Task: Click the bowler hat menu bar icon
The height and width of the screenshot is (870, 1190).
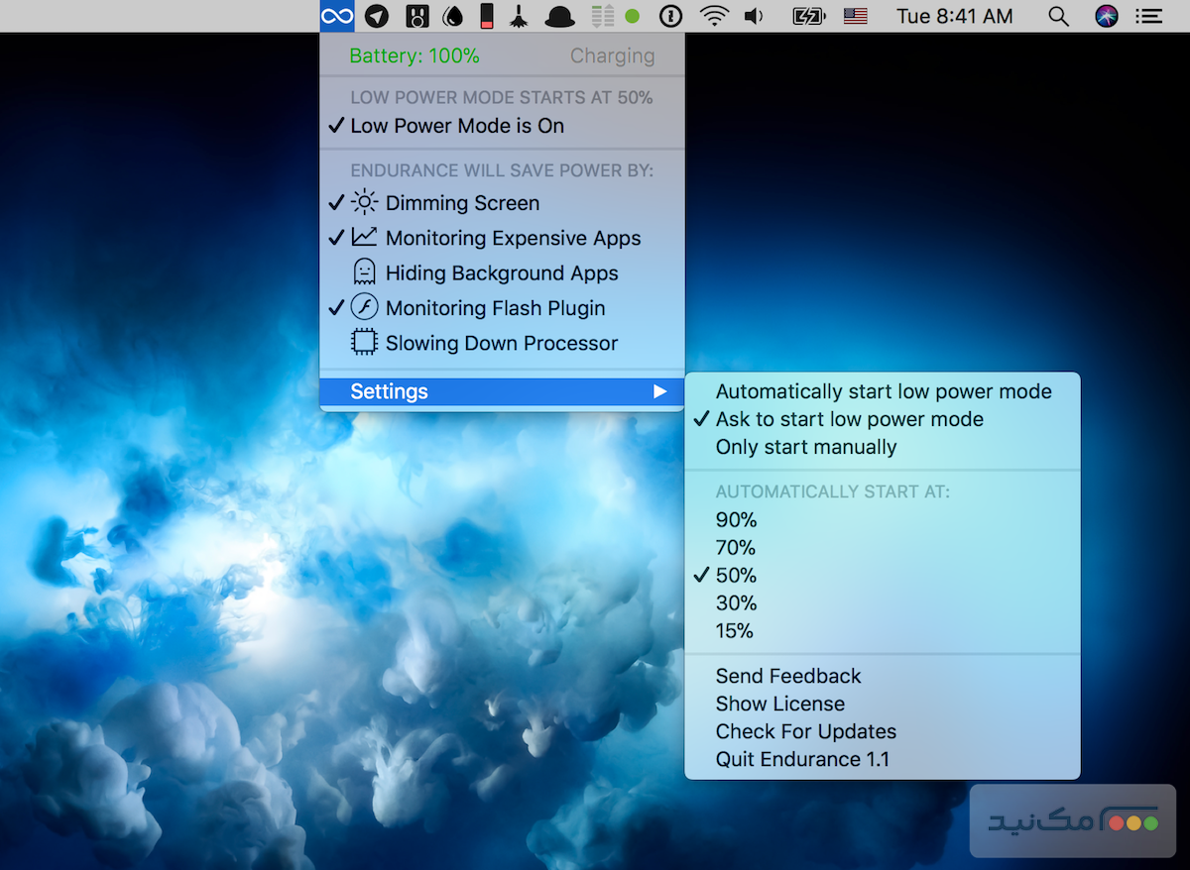Action: coord(559,16)
